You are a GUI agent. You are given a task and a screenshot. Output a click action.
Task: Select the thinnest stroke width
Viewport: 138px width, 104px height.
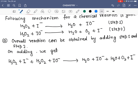102,11
